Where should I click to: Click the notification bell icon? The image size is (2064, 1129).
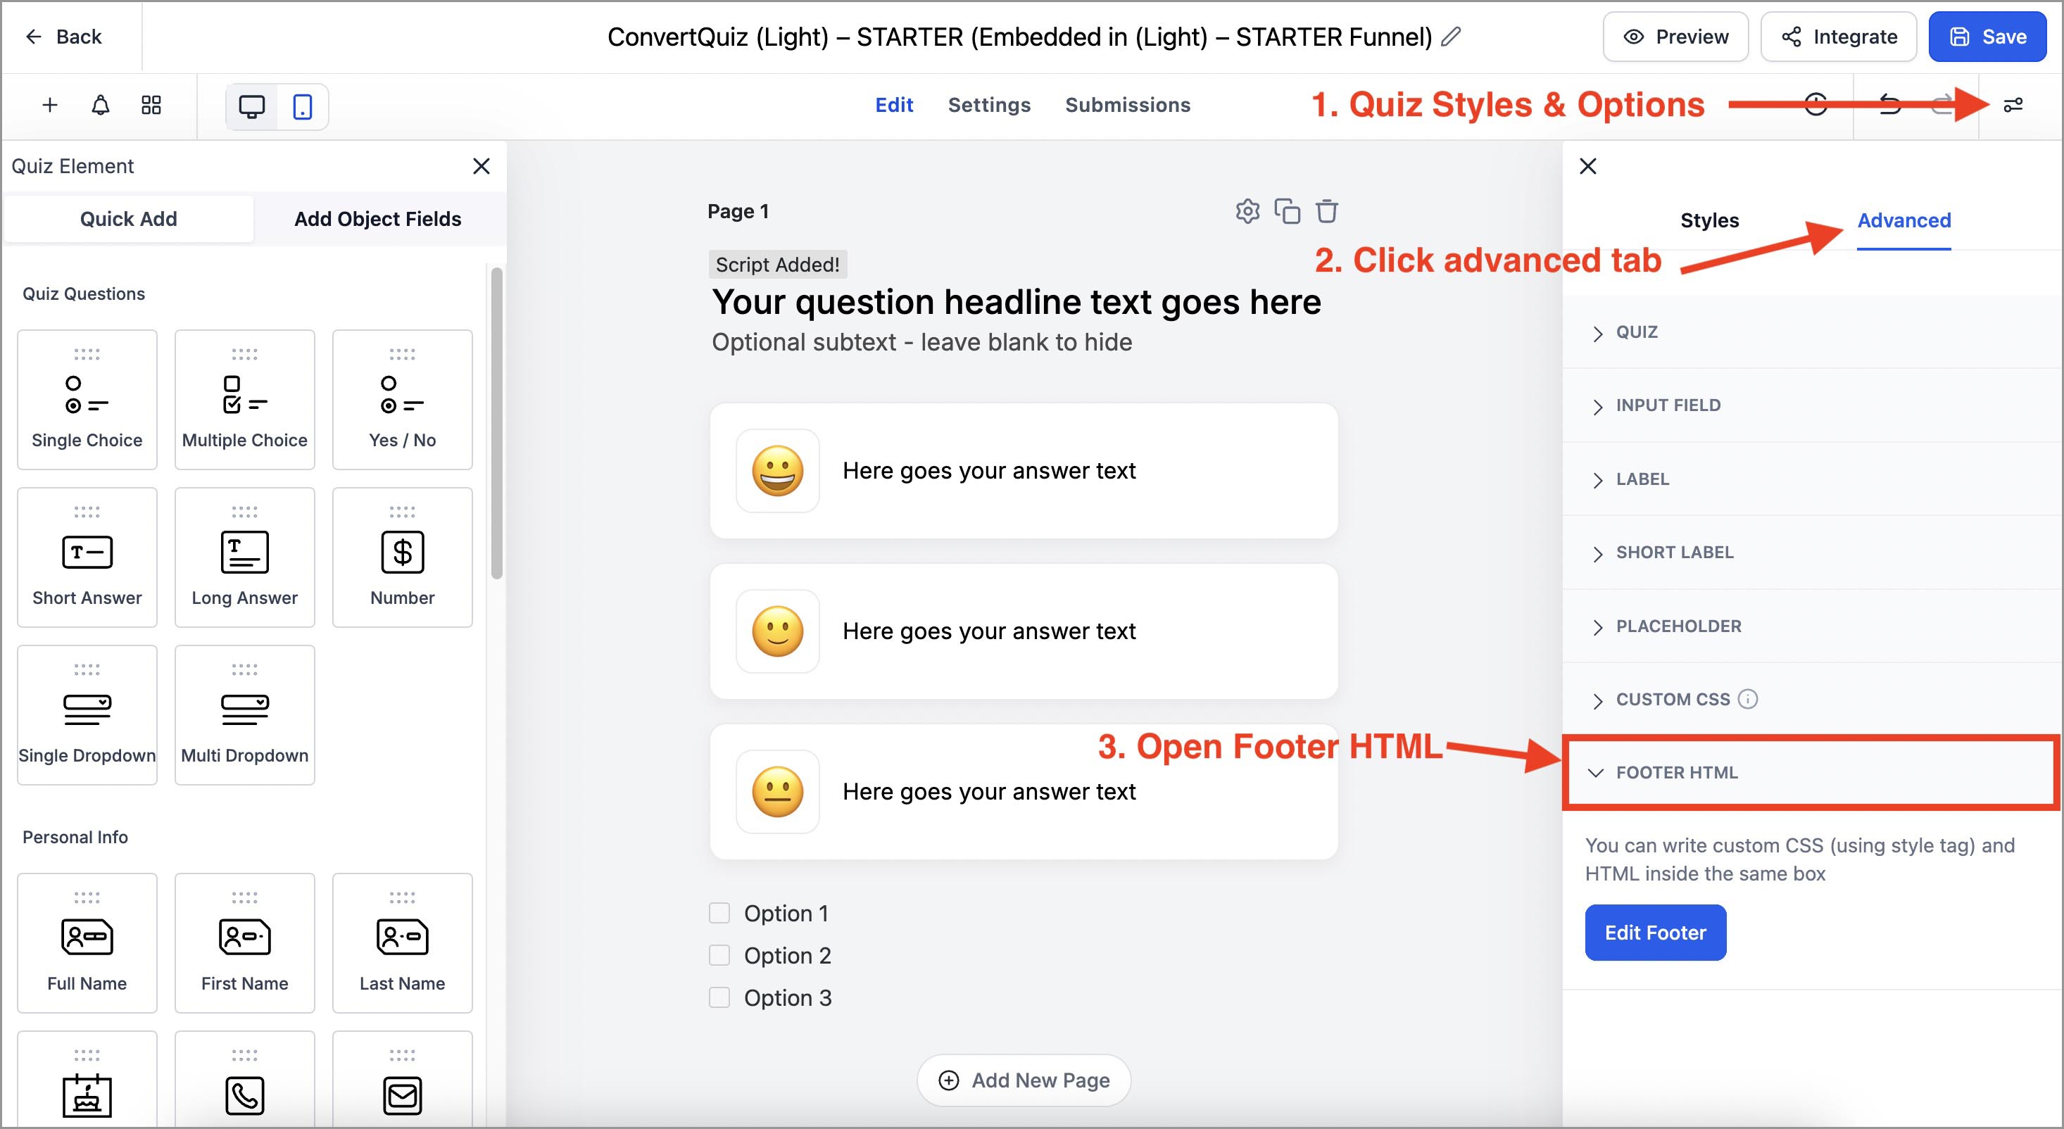[x=100, y=105]
